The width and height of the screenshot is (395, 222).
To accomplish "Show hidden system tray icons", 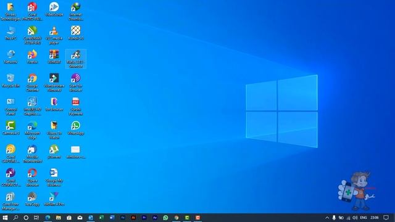I will (x=327, y=218).
